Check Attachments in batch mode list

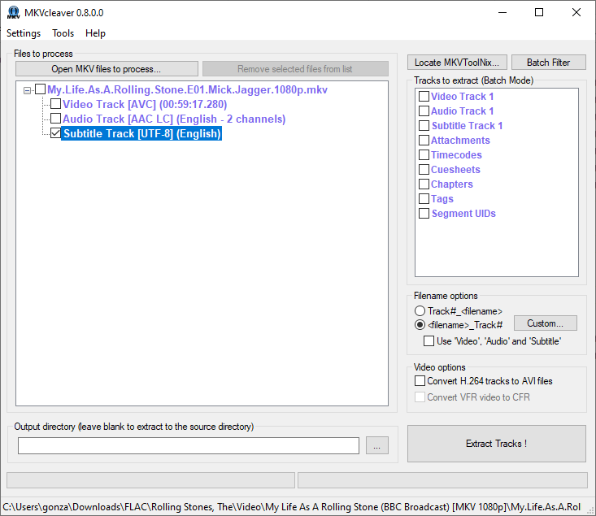424,141
